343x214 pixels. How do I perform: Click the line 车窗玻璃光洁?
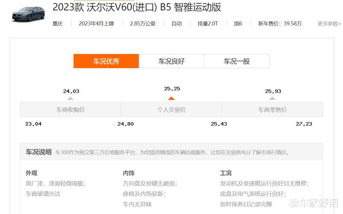43,194
